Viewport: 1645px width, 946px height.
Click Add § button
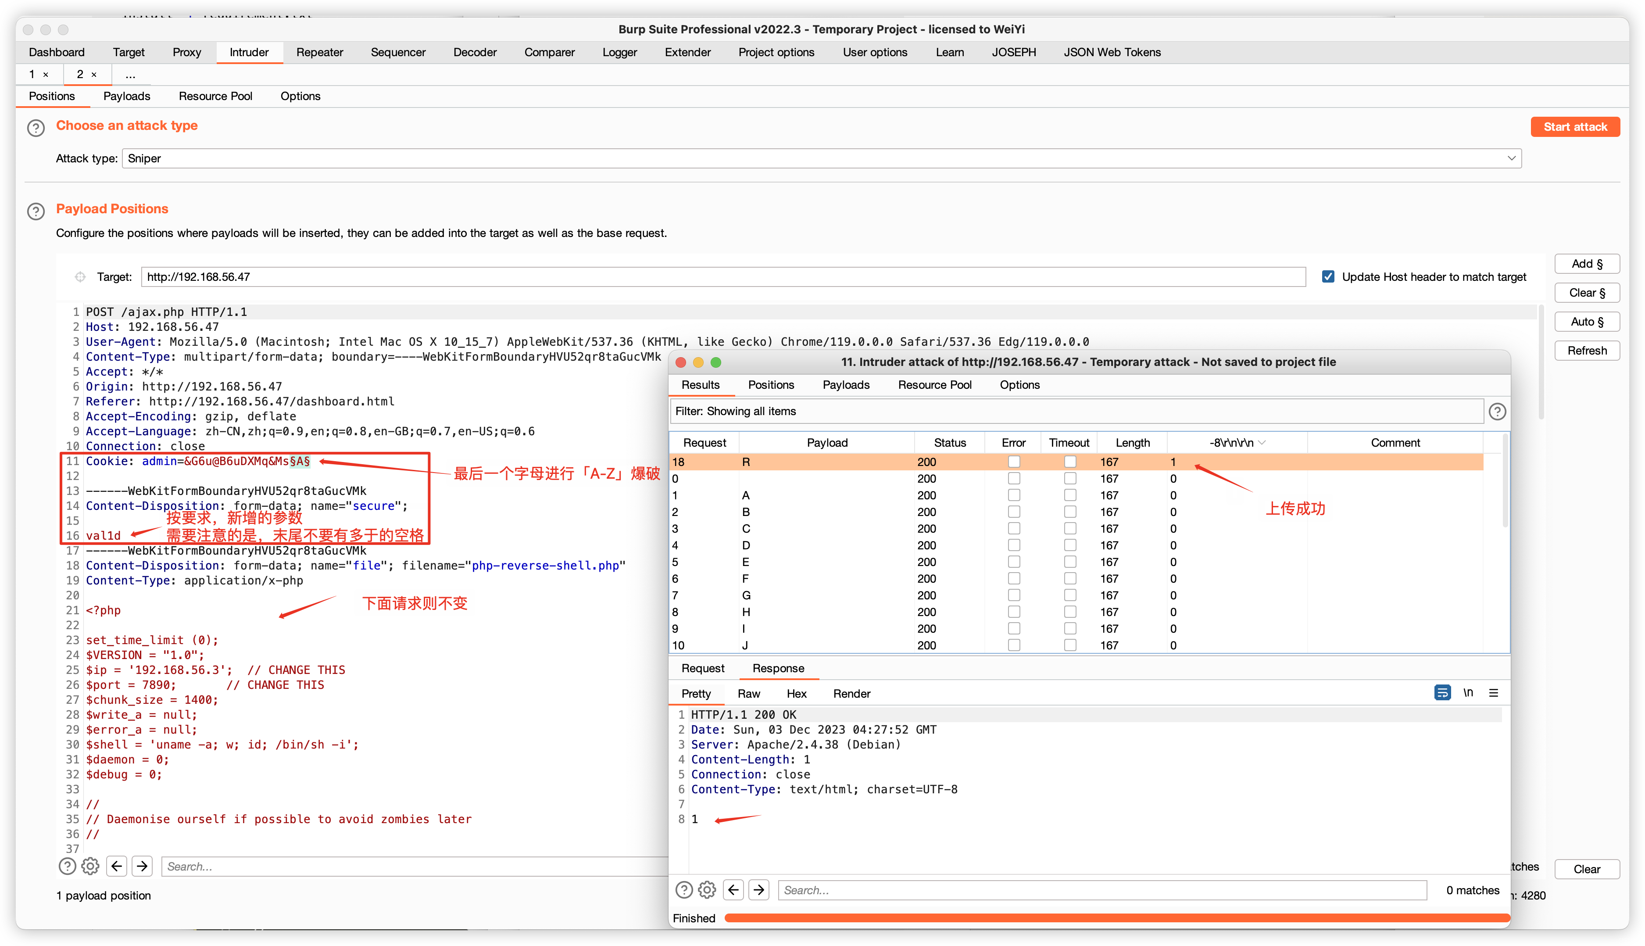[1587, 264]
